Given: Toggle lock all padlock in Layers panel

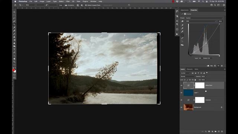Looking at the screenshot, I should click(x=195, y=80).
